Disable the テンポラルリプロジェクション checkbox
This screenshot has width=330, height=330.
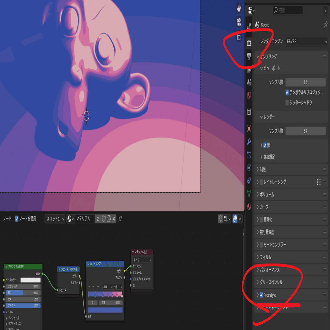(x=287, y=92)
